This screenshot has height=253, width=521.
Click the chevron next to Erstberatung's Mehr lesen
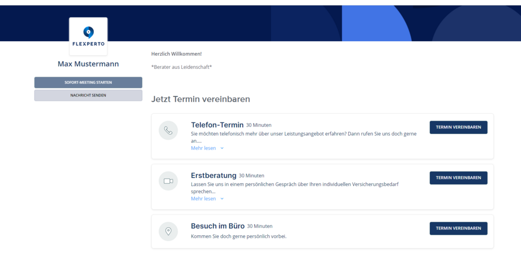(x=222, y=199)
